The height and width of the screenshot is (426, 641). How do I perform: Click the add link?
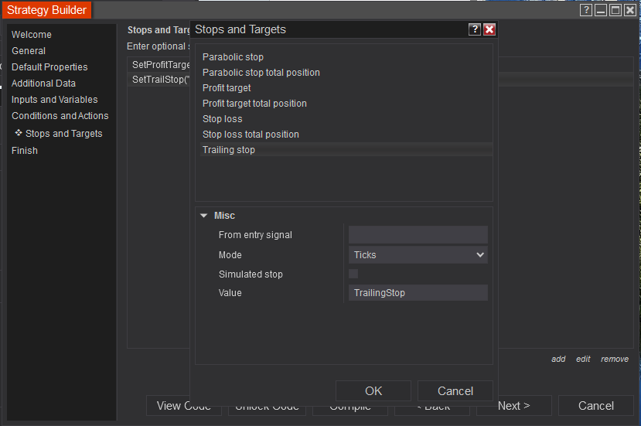pos(558,359)
